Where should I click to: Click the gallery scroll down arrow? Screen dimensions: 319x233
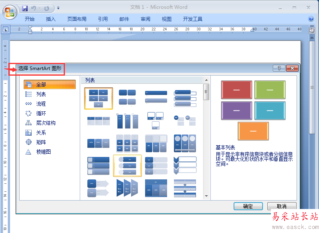(206, 196)
